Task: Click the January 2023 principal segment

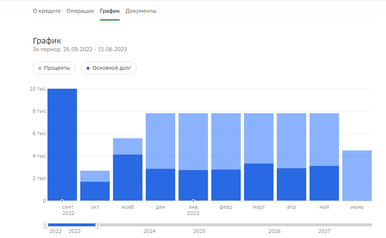Action: pos(193,185)
